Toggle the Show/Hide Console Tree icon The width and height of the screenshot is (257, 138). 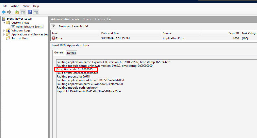point(23,12)
